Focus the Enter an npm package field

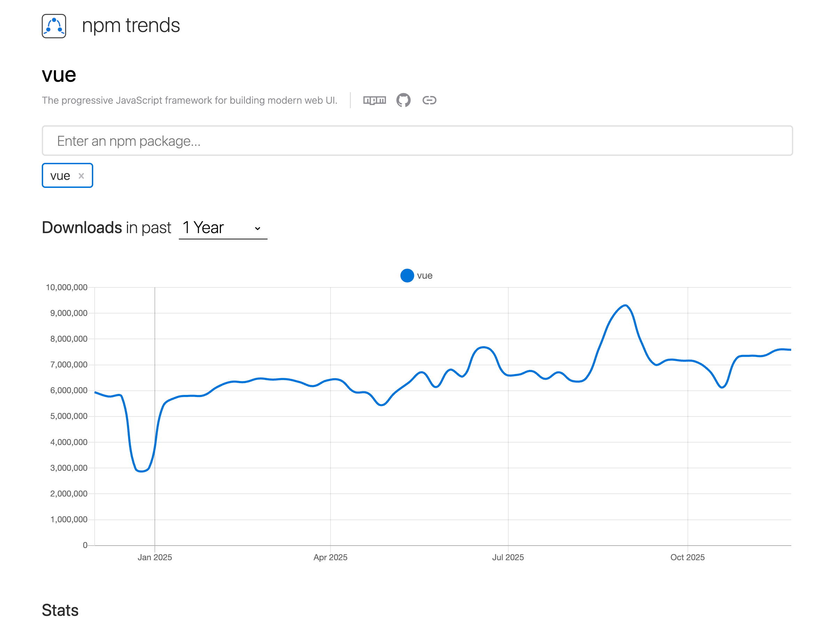(417, 141)
